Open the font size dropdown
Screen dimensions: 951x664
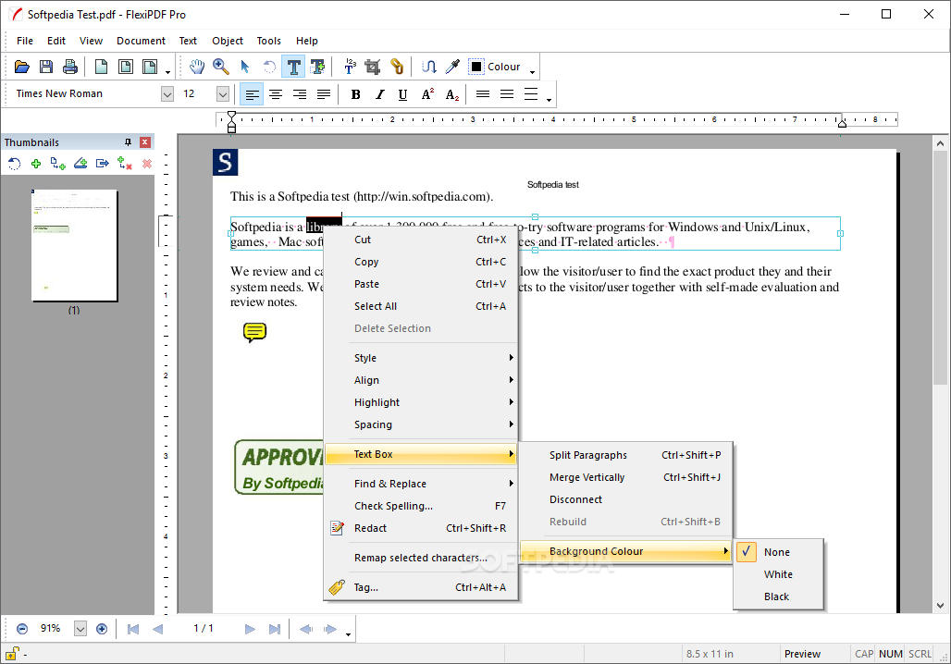point(223,94)
